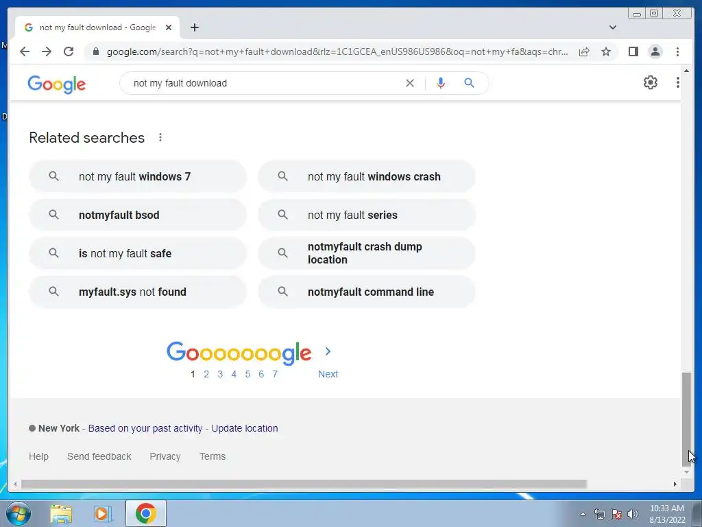
Task: Launch Windows Media Player from taskbar
Action: coord(102,513)
